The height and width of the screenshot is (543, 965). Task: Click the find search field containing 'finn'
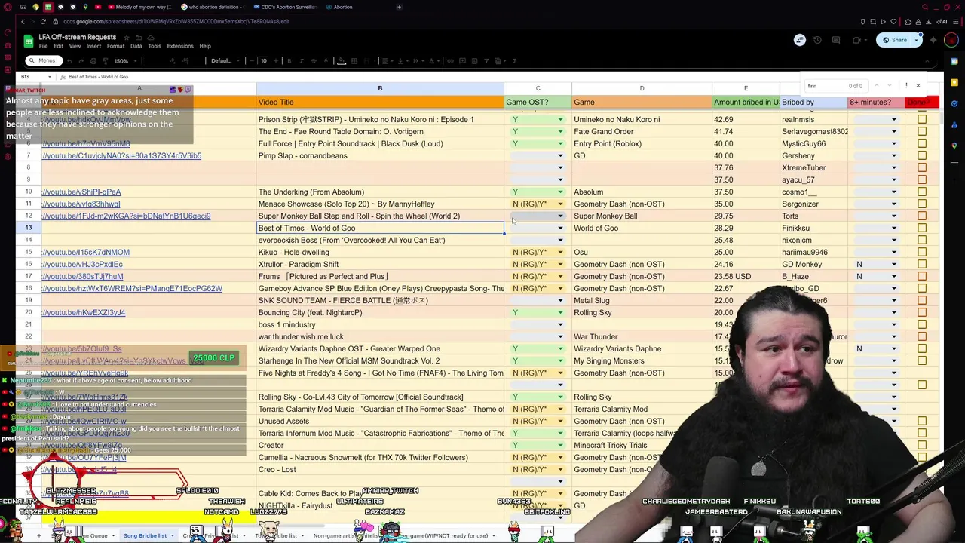pos(836,86)
